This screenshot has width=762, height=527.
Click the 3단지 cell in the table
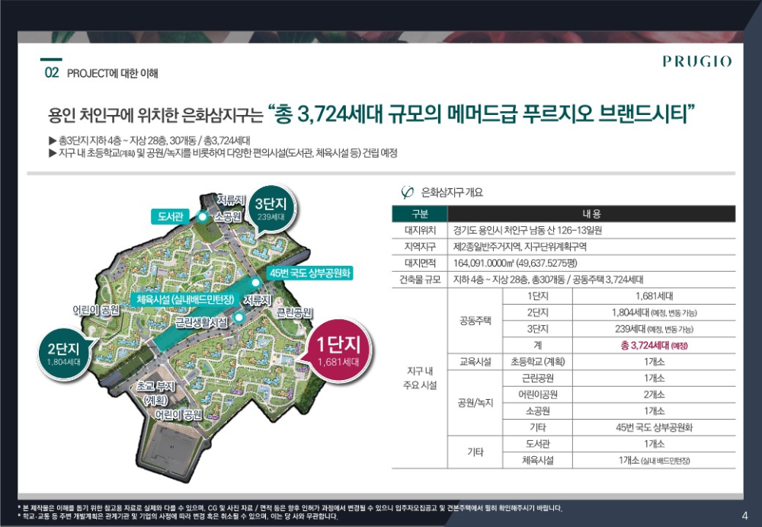(537, 329)
